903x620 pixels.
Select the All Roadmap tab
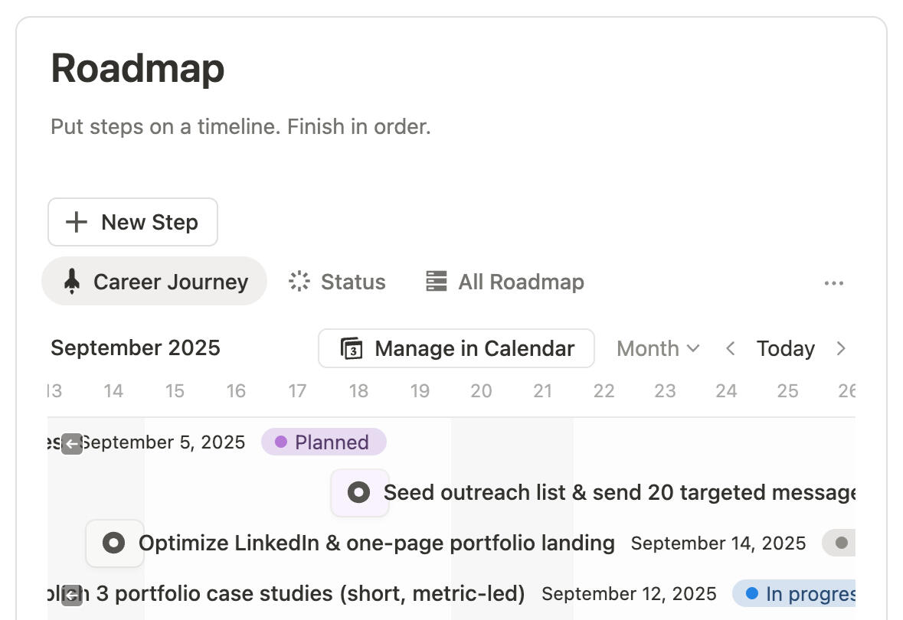[505, 282]
